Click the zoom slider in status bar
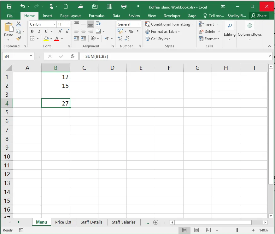Screen dimensions: 275x234 (x=237, y=230)
